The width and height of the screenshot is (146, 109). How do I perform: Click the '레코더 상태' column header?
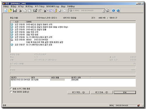point(80,77)
